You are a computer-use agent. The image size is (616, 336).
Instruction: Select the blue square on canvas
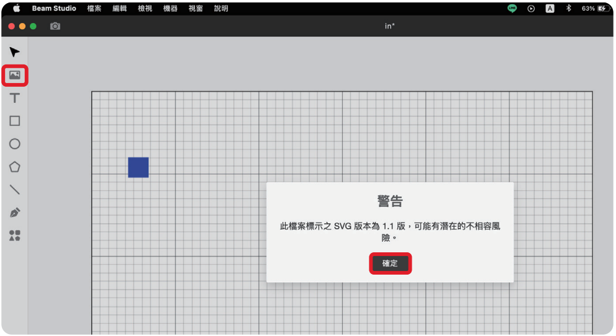[x=138, y=167]
